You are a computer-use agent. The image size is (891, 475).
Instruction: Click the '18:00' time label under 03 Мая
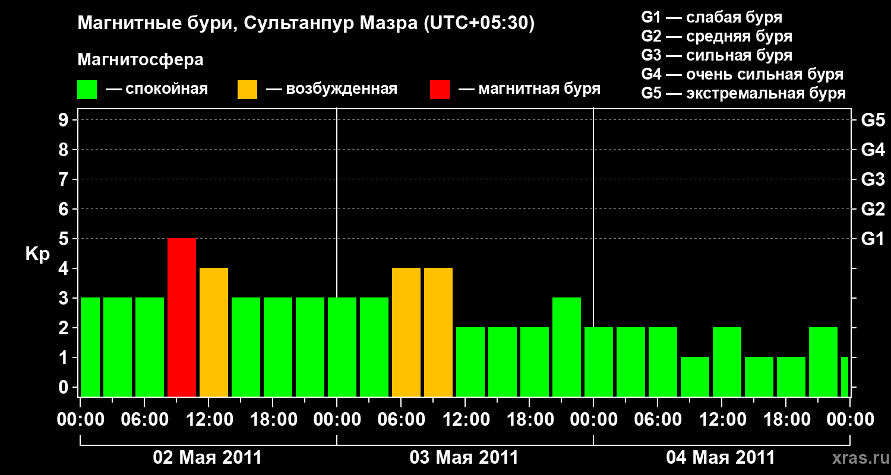(530, 419)
